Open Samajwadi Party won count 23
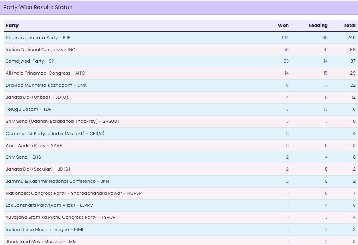 pos(286,61)
